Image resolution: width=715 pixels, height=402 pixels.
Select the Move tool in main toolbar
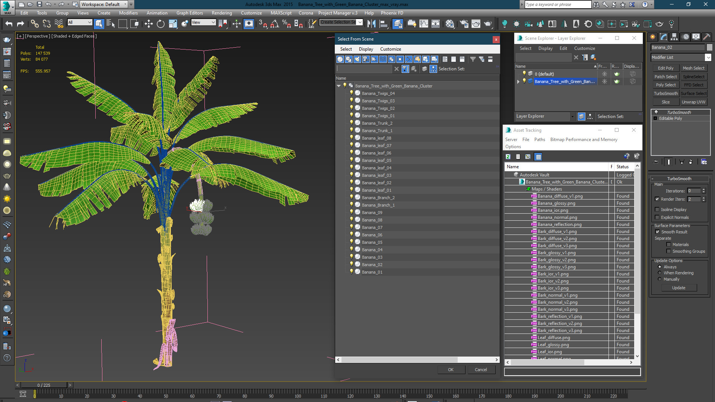point(149,24)
